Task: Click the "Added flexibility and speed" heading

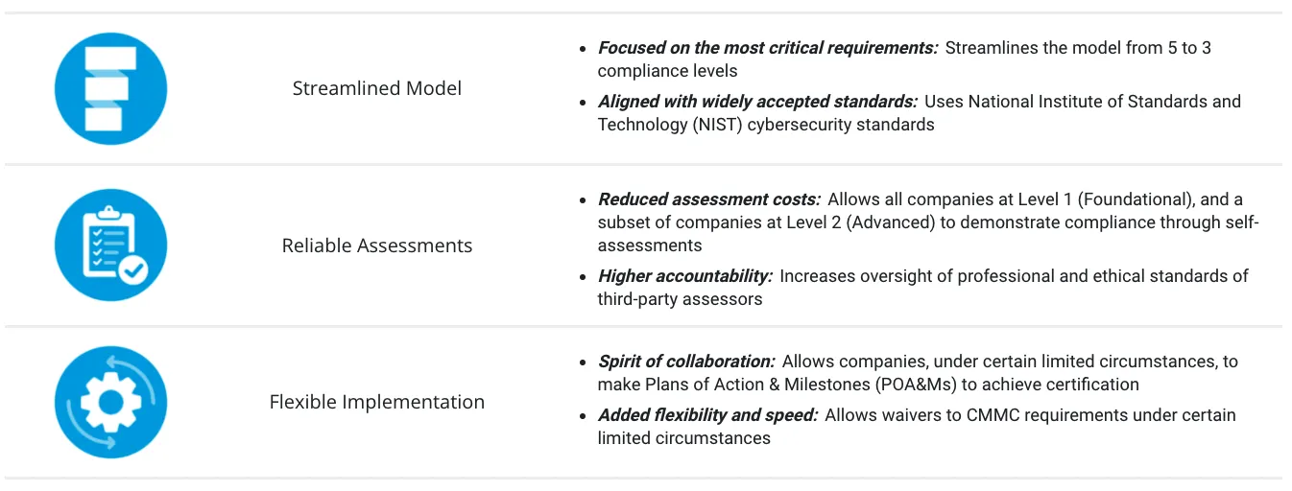Action: (706, 415)
